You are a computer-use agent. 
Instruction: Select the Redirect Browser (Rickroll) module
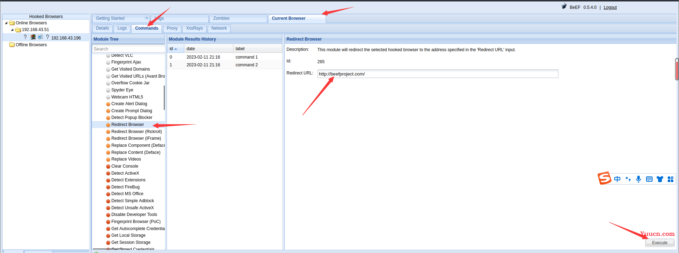[x=137, y=132]
